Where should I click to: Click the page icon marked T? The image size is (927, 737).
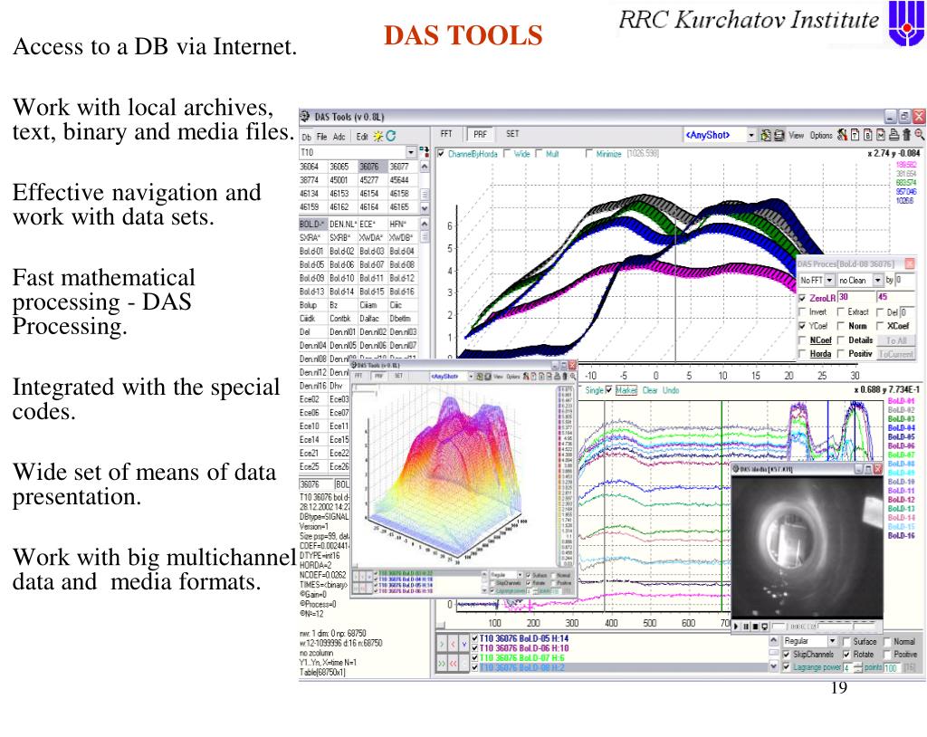click(855, 136)
